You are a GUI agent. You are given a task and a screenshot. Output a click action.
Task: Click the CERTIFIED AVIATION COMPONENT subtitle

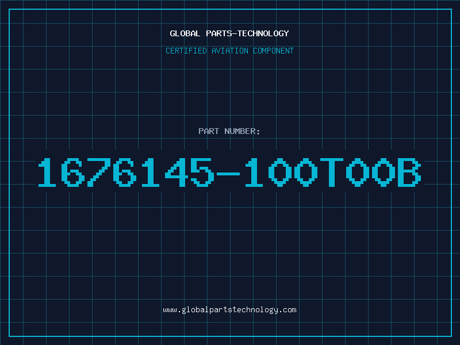click(x=229, y=51)
